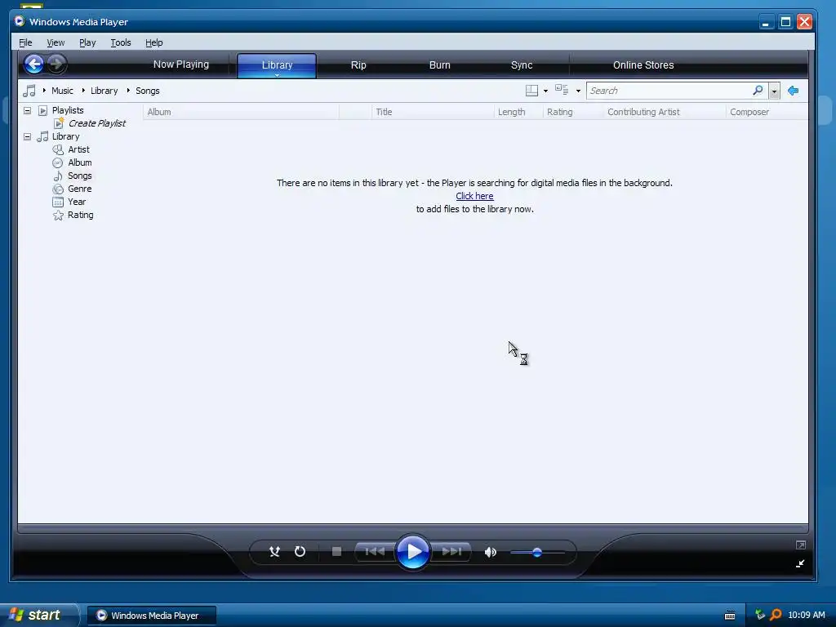This screenshot has width=836, height=627.
Task: Adjust the volume slider
Action: tap(537, 553)
